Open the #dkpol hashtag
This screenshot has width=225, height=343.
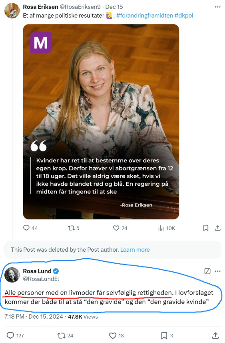pos(184,16)
